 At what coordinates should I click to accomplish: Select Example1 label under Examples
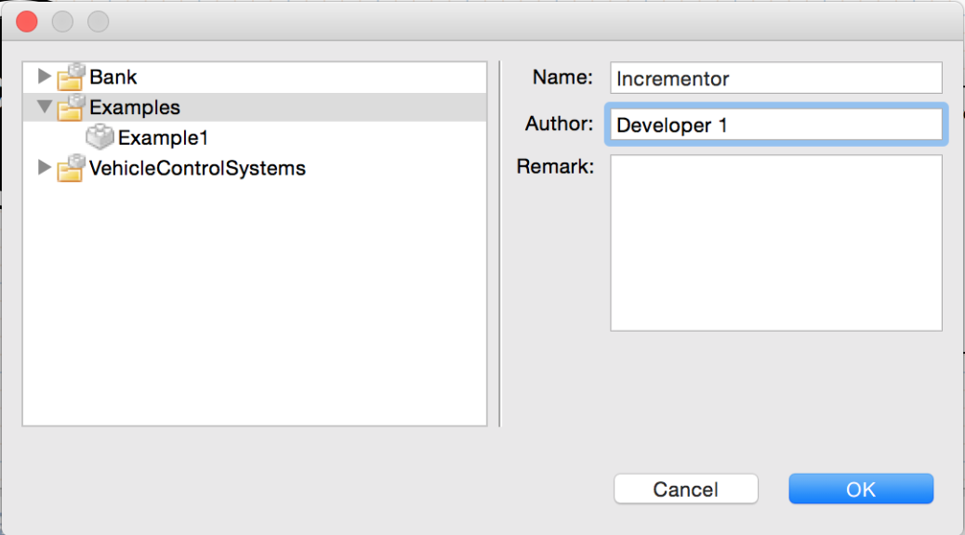tap(163, 137)
